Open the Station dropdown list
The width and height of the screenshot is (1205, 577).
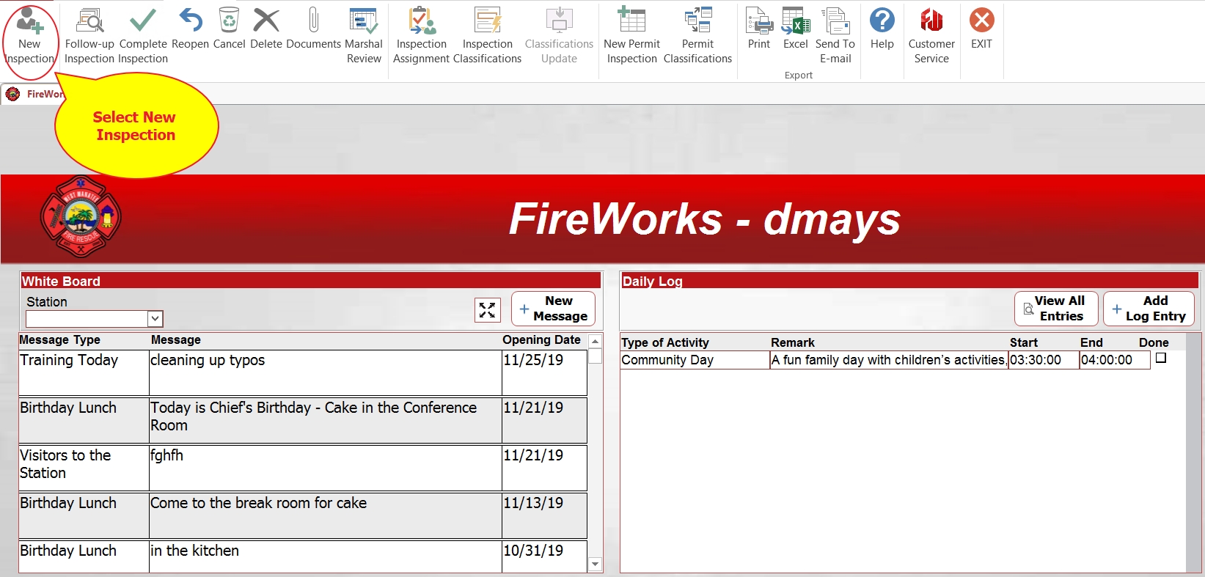(155, 319)
